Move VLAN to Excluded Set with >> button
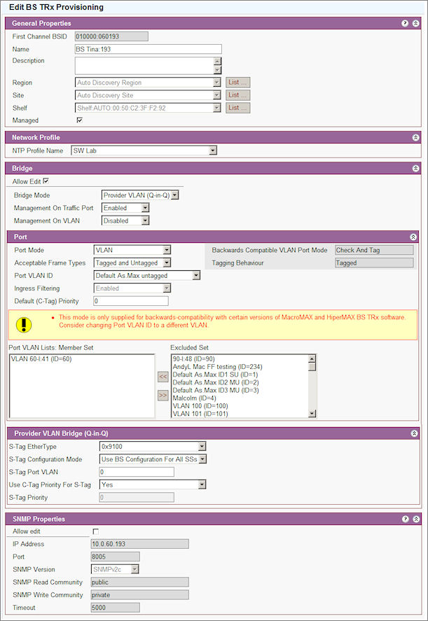Image resolution: width=428 pixels, height=621 pixels. pyautogui.click(x=163, y=395)
